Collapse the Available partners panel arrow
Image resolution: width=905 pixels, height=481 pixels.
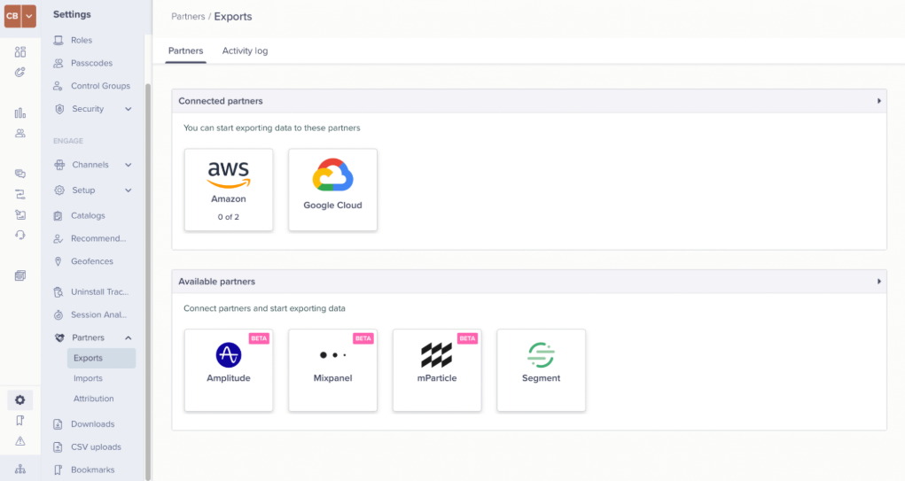pyautogui.click(x=879, y=282)
